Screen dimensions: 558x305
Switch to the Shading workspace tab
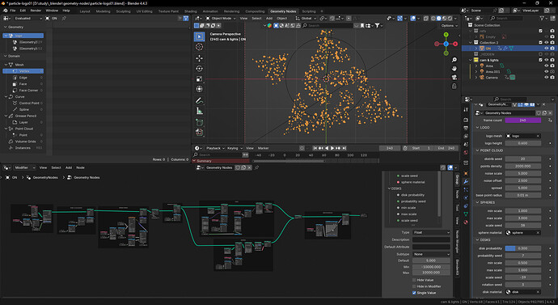tap(190, 11)
